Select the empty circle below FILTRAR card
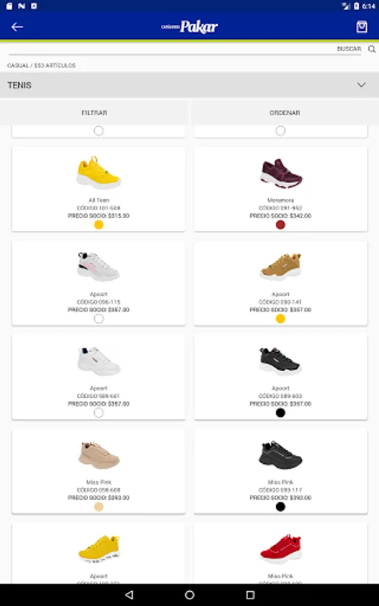Screen dimensions: 379x606 tap(98, 131)
